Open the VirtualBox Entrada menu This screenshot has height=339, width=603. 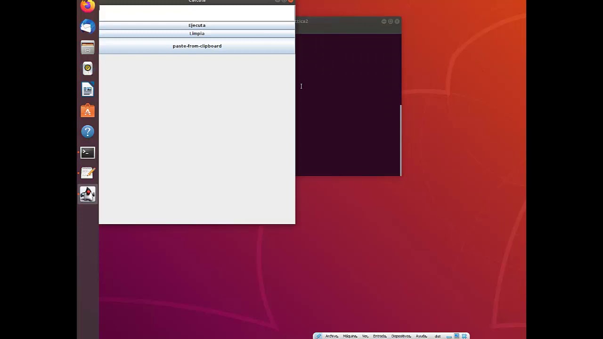click(x=380, y=336)
